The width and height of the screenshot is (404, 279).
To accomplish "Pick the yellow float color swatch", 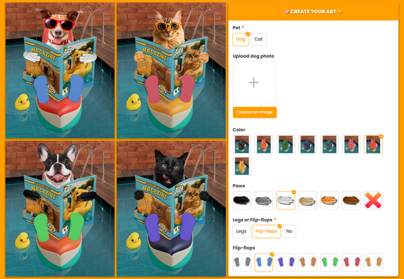I will pos(242,166).
